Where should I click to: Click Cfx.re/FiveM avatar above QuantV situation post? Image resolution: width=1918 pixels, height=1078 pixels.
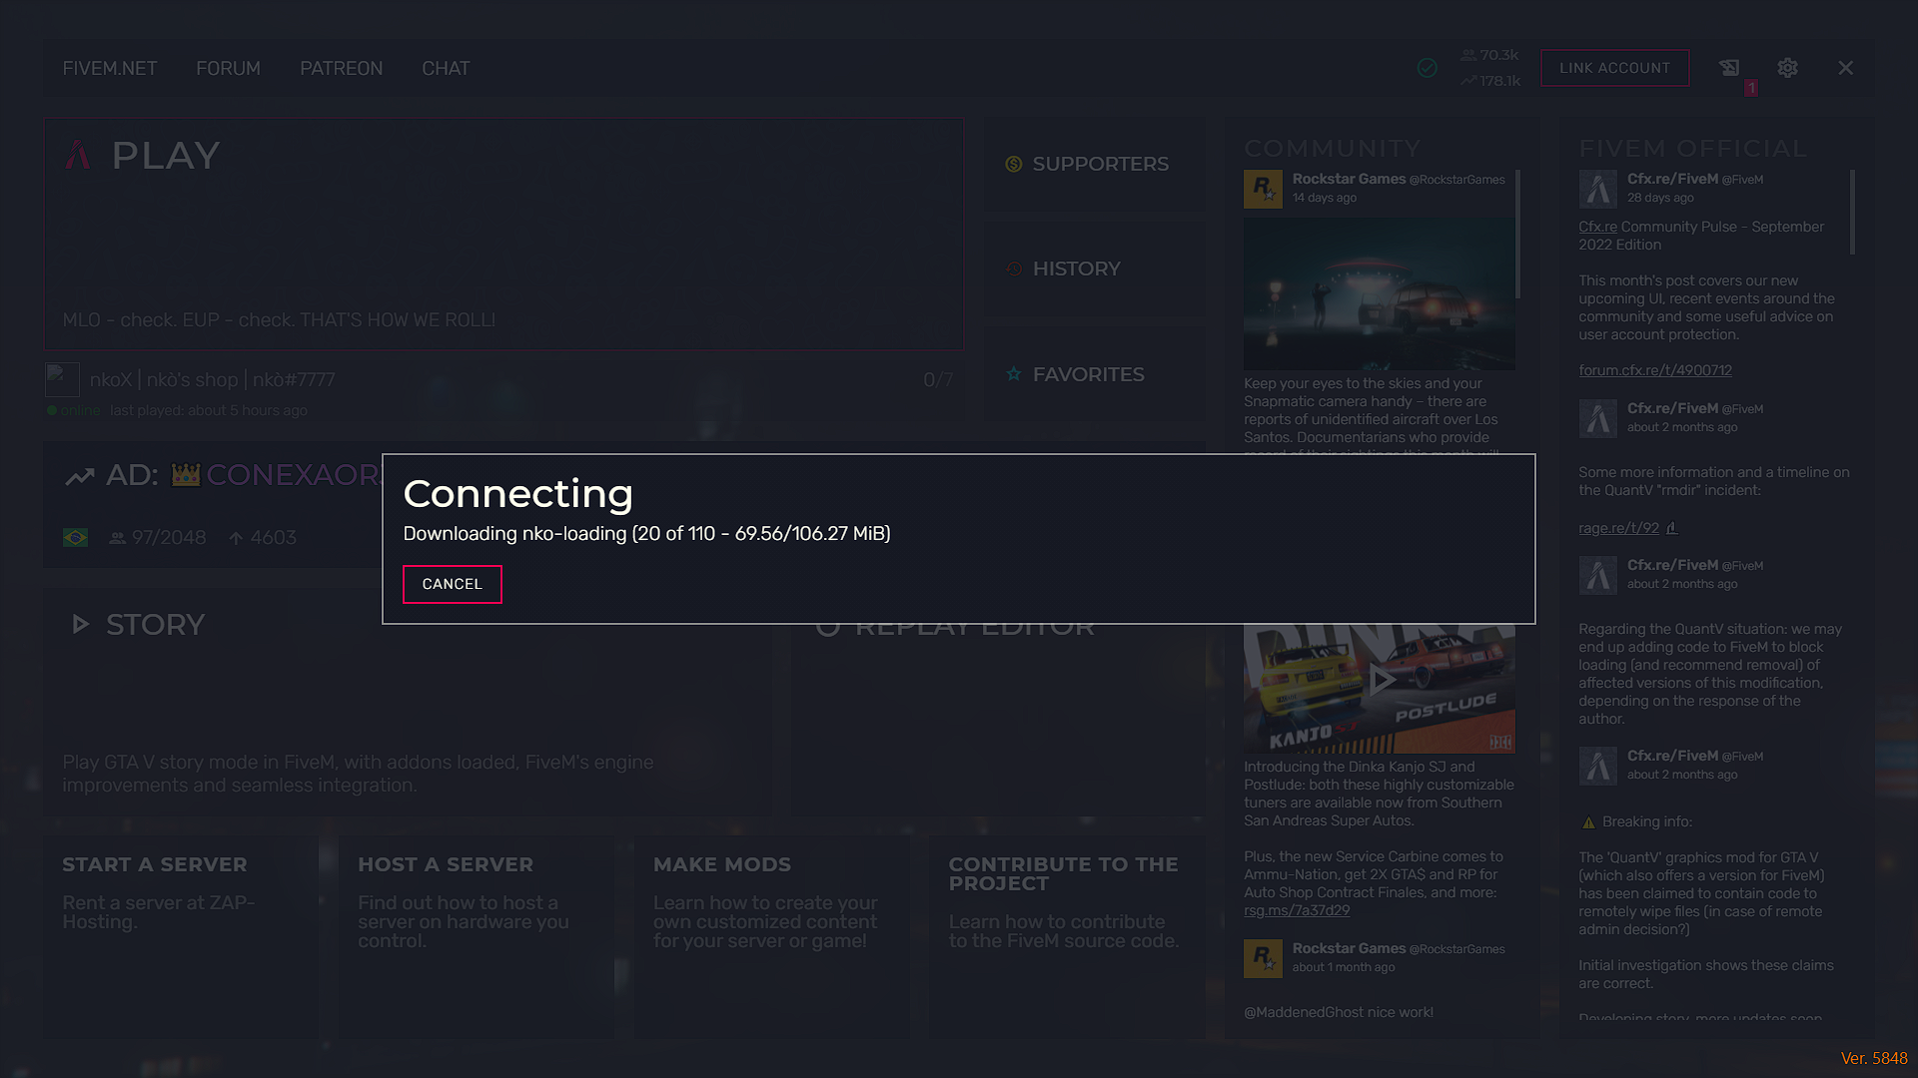coord(1598,575)
